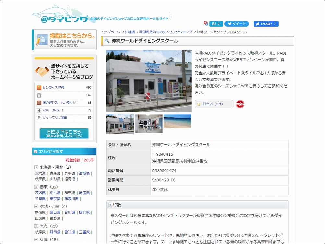This screenshot has width=325, height=244.
Task: Expand the 東海 region arrow
Action: [36, 226]
